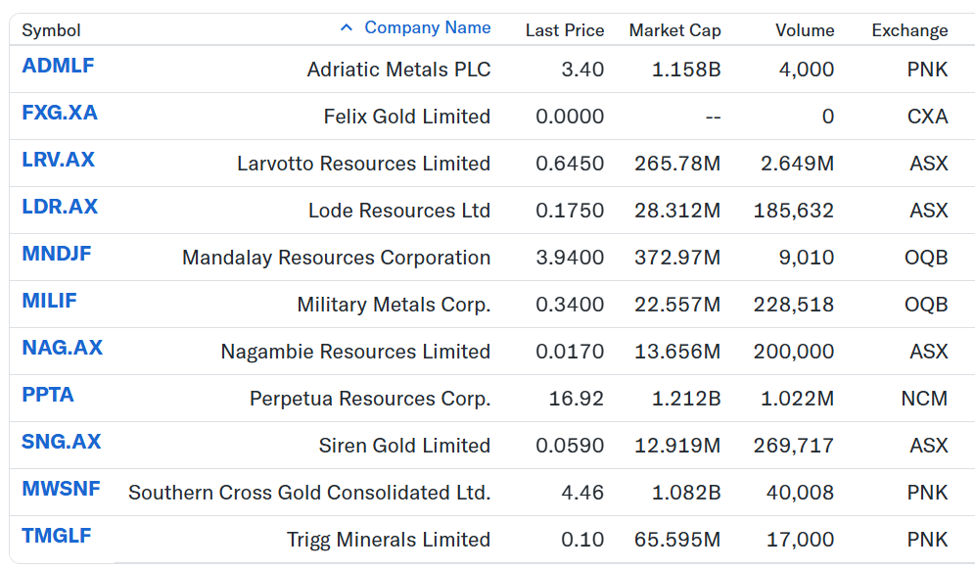Click the 1.158B market cap value
Screen dimensions: 975x571
coord(686,69)
